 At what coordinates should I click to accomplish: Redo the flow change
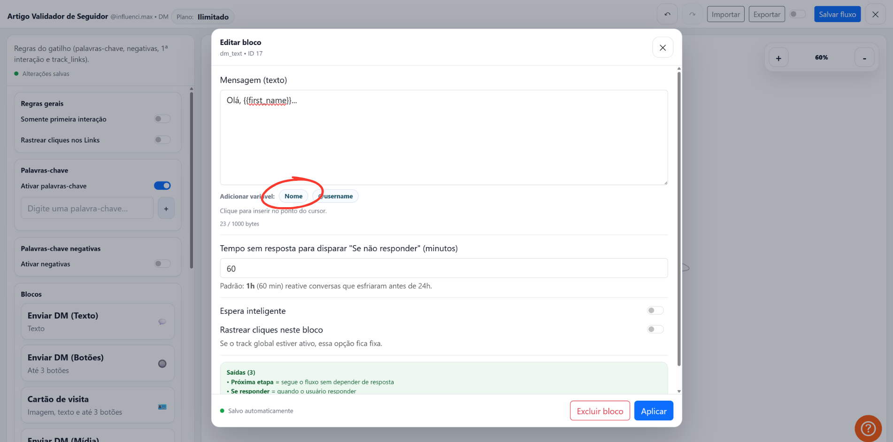692,14
